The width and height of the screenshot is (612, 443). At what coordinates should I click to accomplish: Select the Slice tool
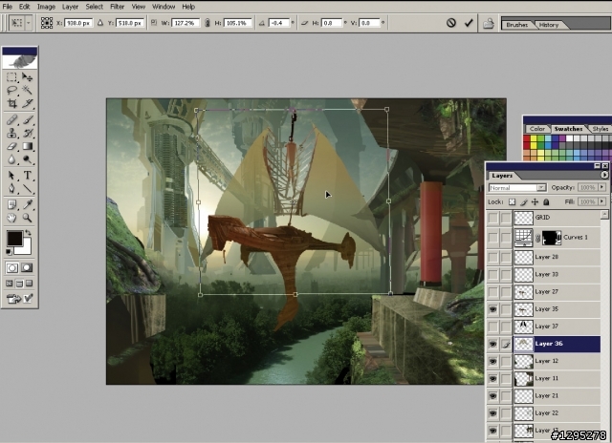point(27,104)
